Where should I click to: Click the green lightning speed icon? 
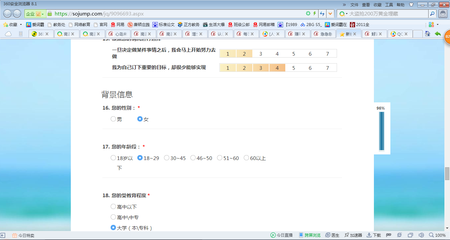point(314,13)
